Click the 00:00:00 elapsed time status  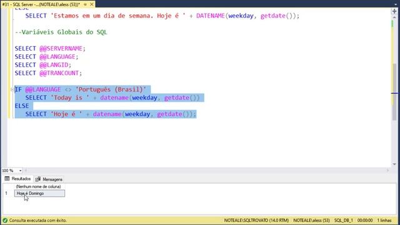365,220
